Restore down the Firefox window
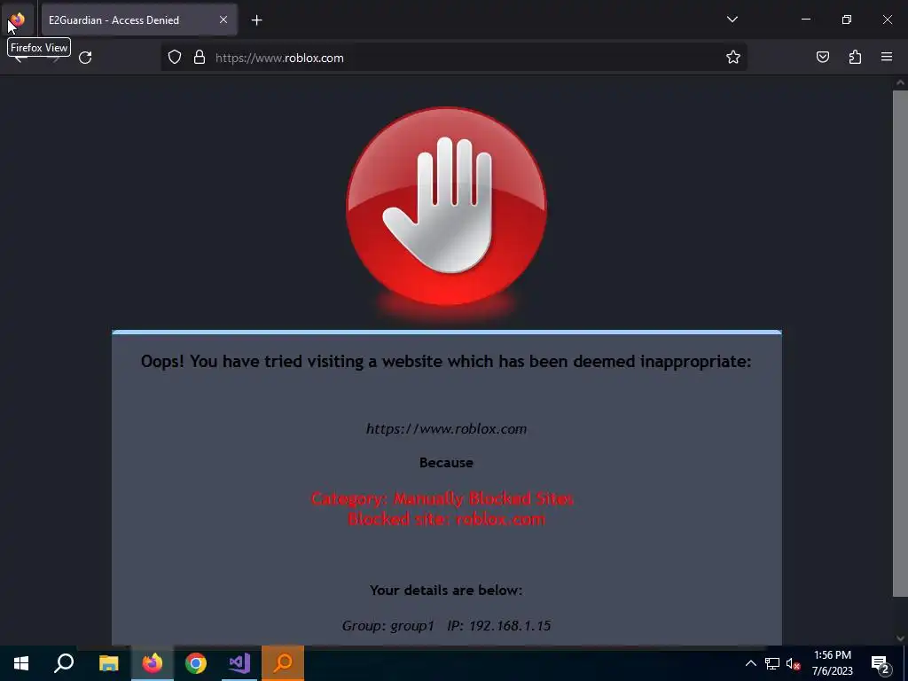 point(847,20)
